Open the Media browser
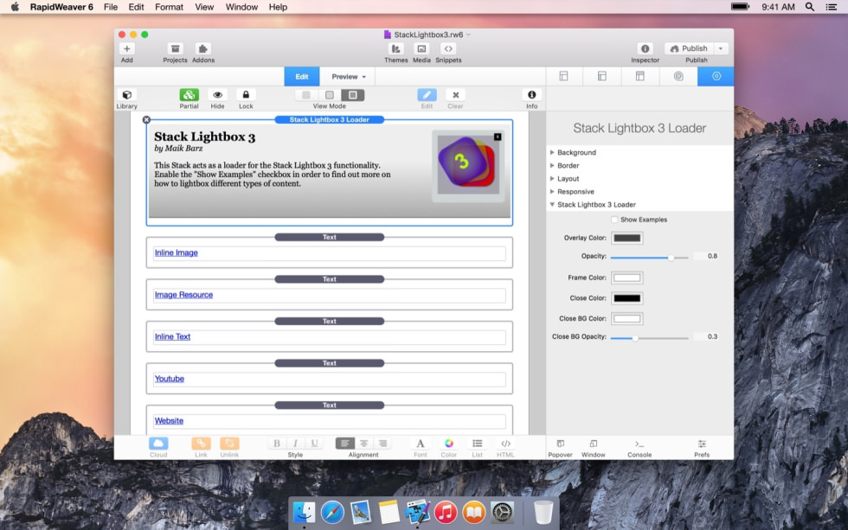Screen dimensions: 848x530 click(x=421, y=49)
